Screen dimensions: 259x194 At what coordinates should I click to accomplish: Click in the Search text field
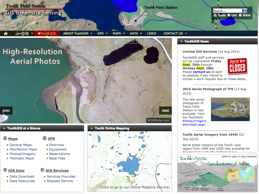tap(227, 11)
